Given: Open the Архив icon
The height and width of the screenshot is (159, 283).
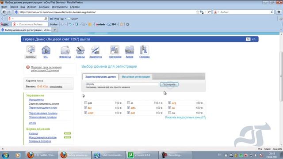Looking at the screenshot, I should (130, 50).
